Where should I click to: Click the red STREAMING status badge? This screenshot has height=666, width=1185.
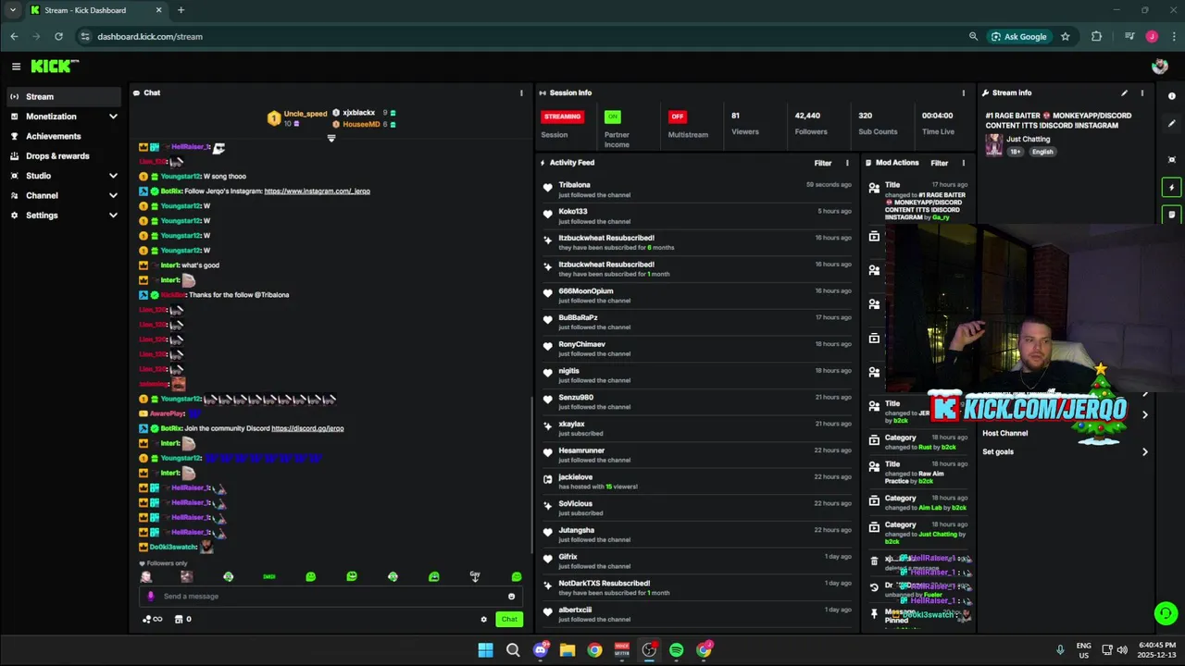562,117
